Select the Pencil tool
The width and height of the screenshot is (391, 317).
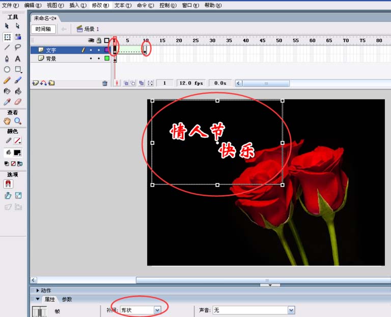(7, 80)
